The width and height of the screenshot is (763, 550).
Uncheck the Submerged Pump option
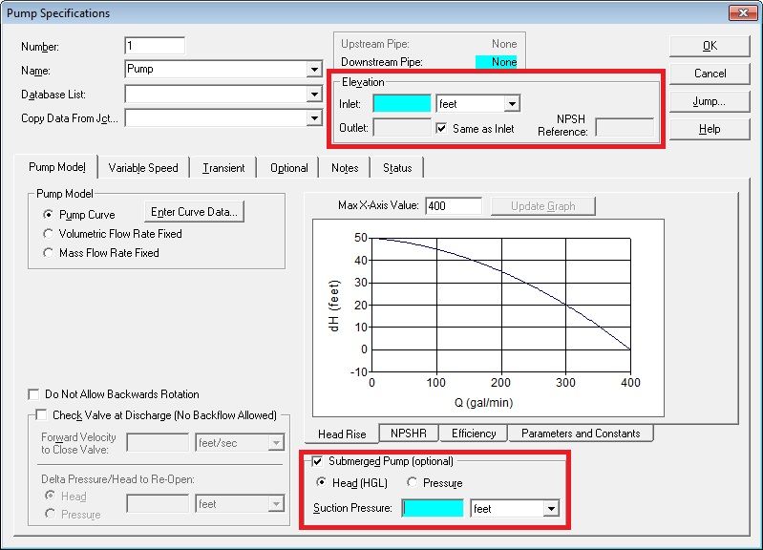pos(318,462)
